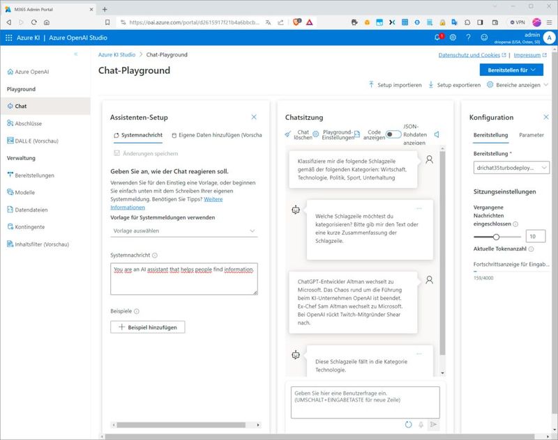The height and width of the screenshot is (440, 558).
Task: Select Eigene Daten hinzufügen tab
Action: click(216, 135)
